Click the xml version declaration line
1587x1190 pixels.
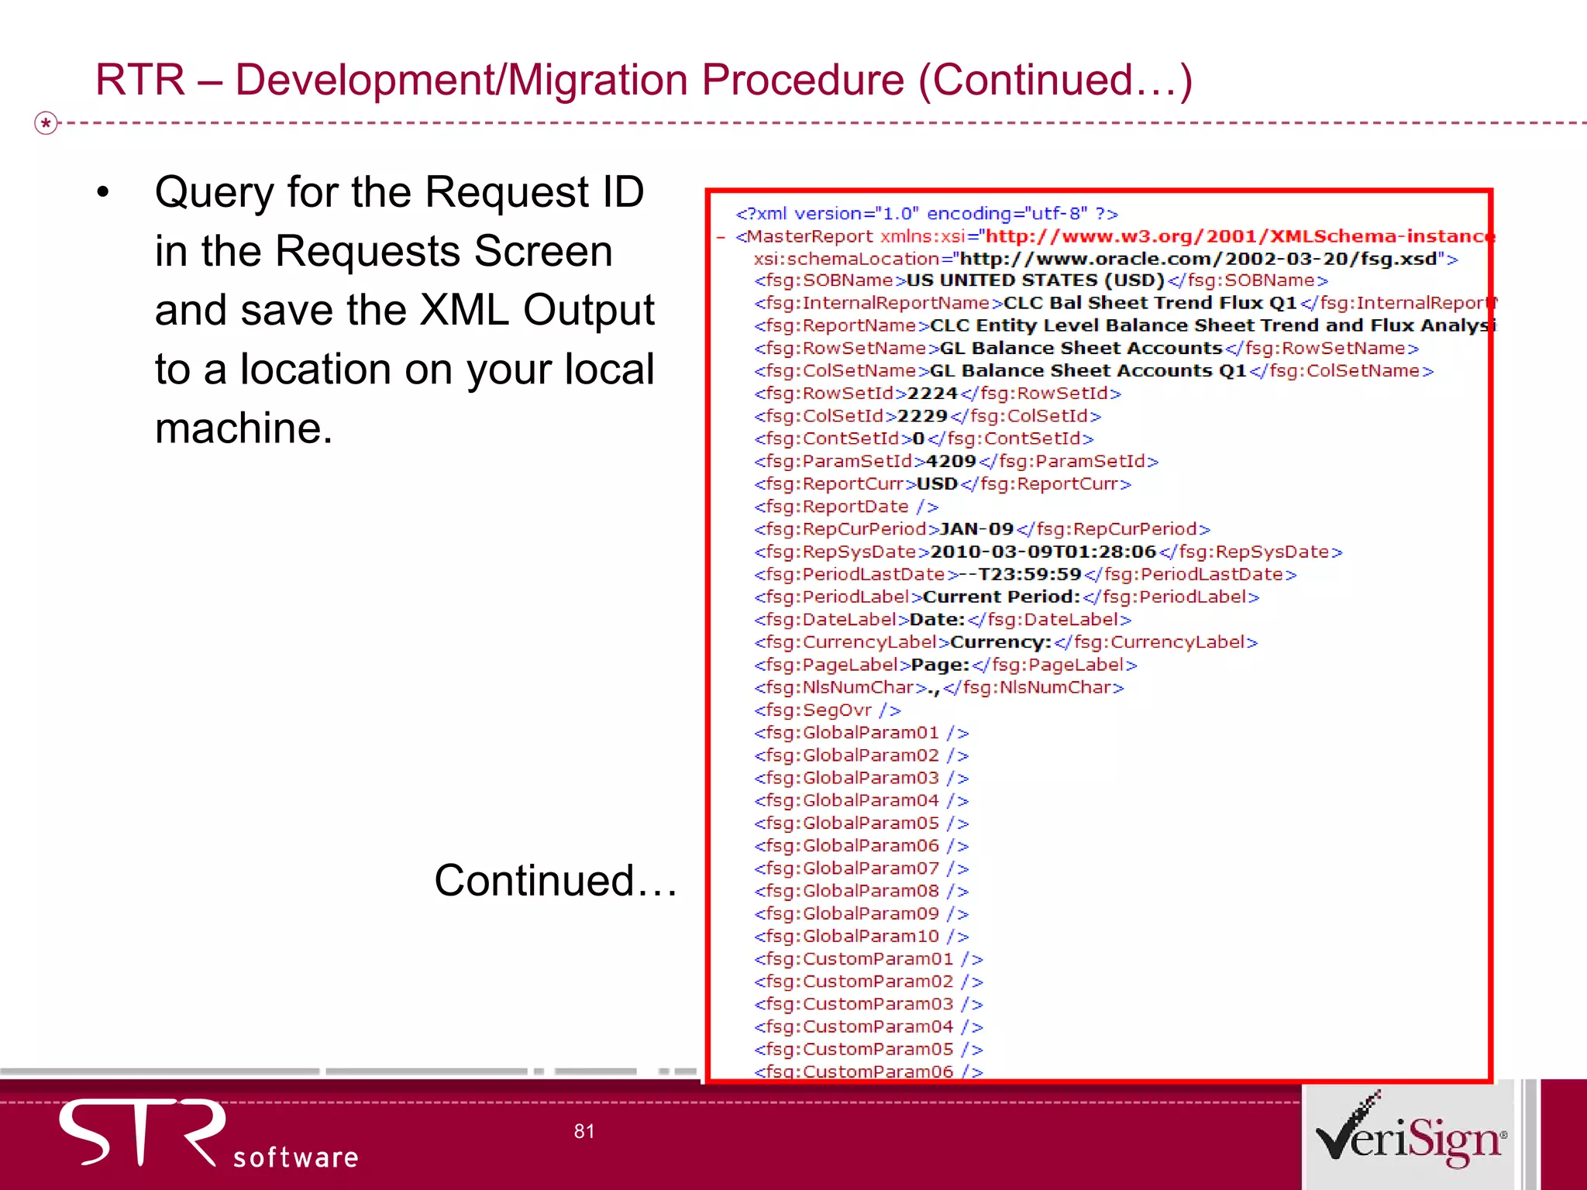tap(927, 214)
